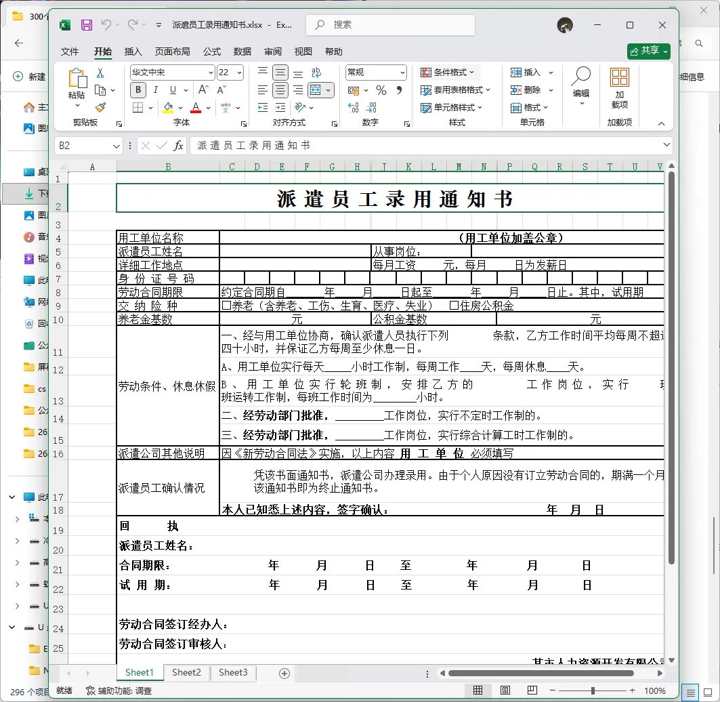Screen dimensions: 720x702
Task: Click the 辅助功能: 调查 status item
Action: coord(119,690)
